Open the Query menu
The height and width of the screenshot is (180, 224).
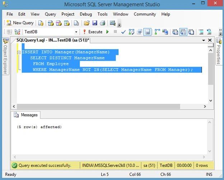[x=50, y=14]
